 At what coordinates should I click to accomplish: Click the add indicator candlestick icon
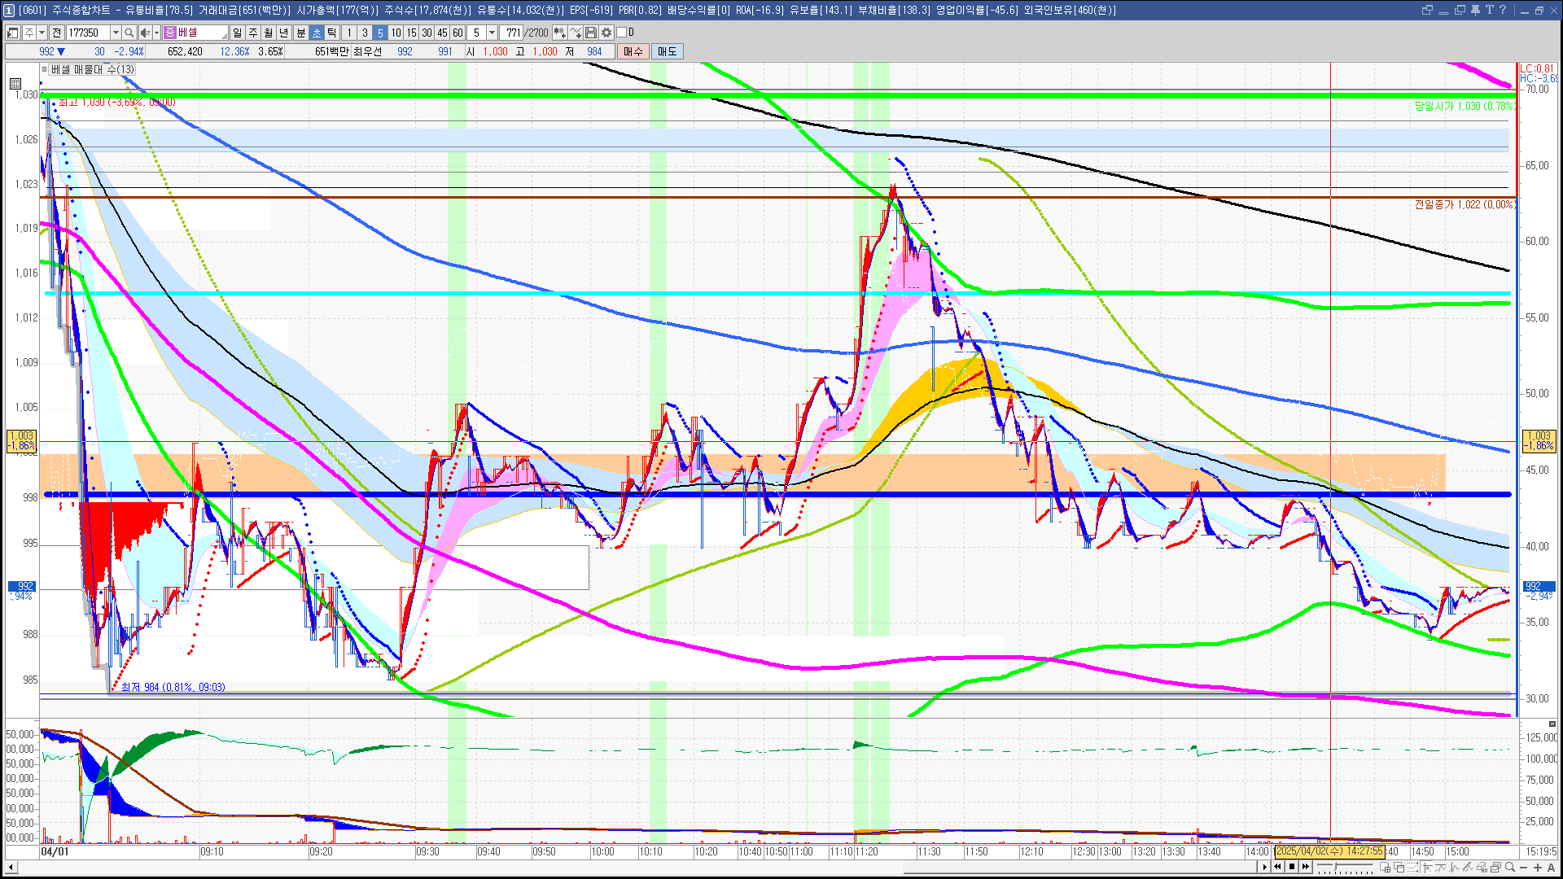pos(559,33)
